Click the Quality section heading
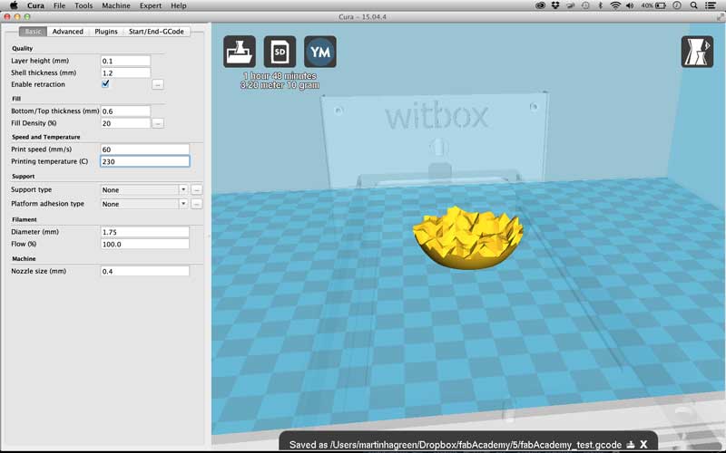 click(22, 49)
